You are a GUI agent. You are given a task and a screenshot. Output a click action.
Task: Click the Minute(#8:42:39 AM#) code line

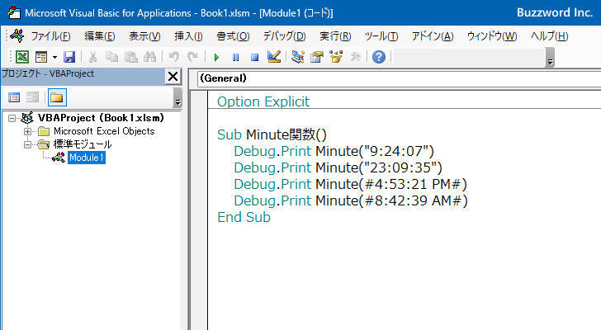(351, 200)
